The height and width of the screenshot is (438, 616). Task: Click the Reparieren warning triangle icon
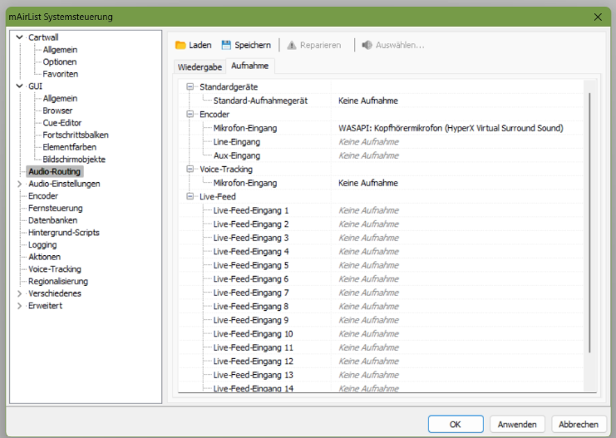pyautogui.click(x=292, y=45)
